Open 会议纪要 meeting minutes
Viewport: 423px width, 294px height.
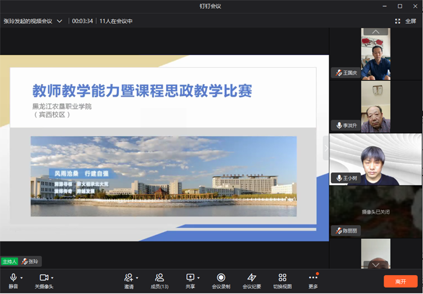[252, 281]
